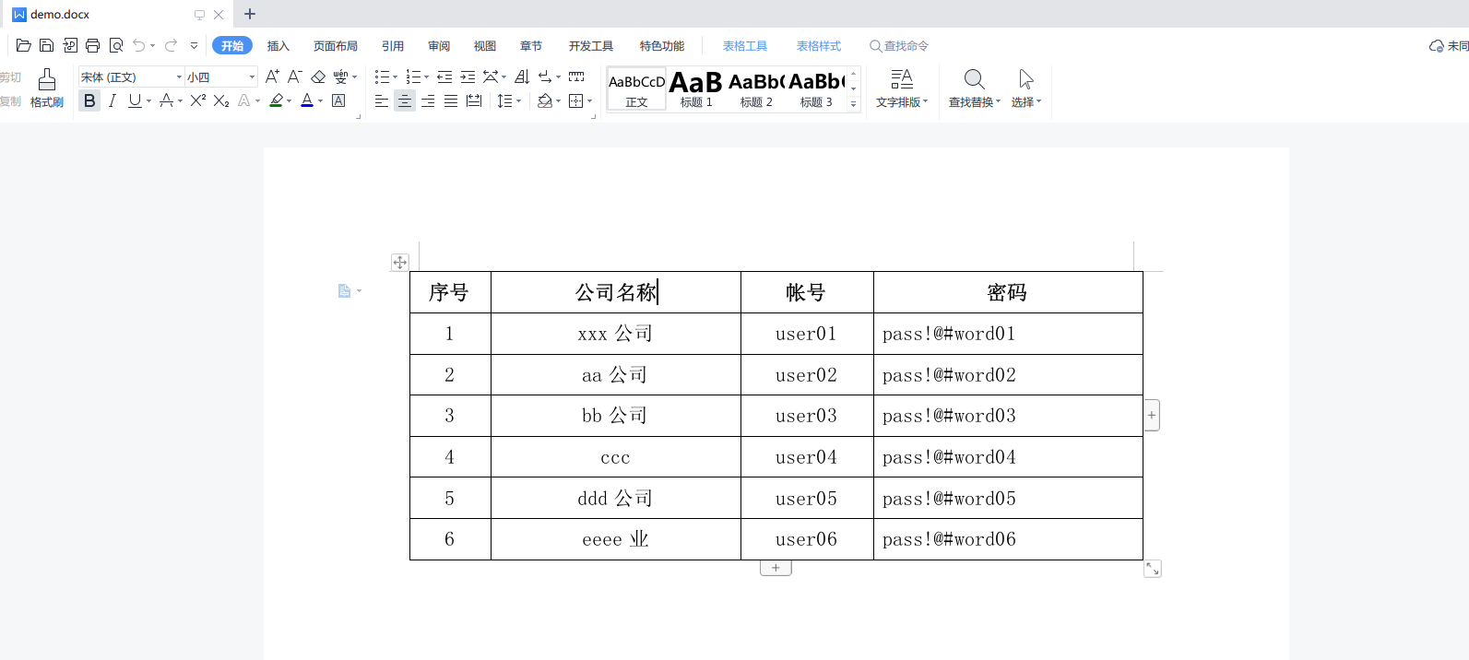Click the save icon in quick toolbar
The width and height of the screenshot is (1469, 660).
click(46, 46)
